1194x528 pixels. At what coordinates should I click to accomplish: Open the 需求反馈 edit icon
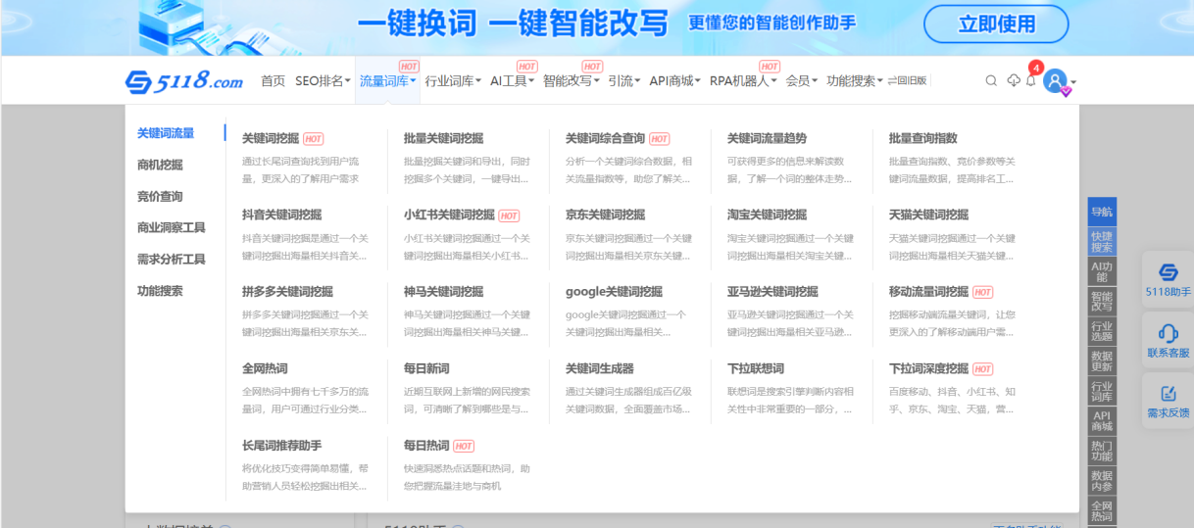pyautogui.click(x=1168, y=400)
